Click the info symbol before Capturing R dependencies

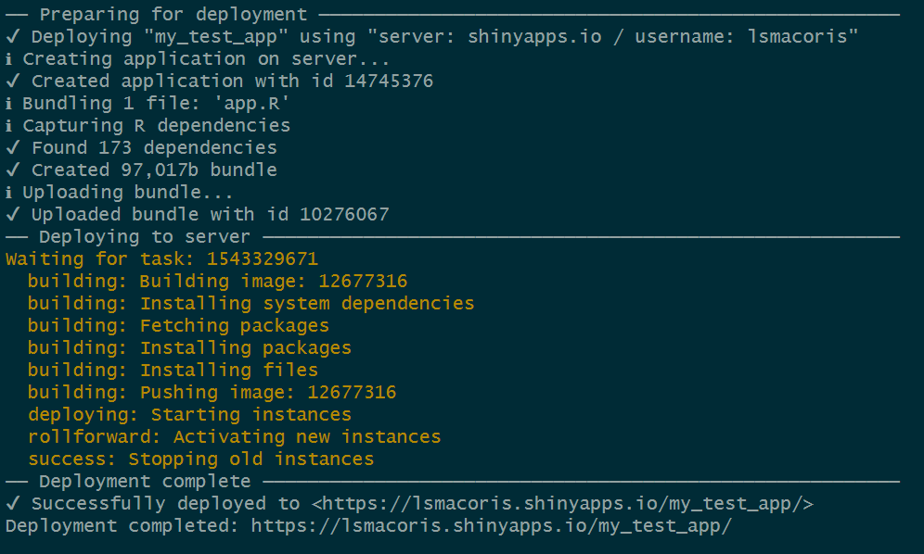pyautogui.click(x=8, y=126)
